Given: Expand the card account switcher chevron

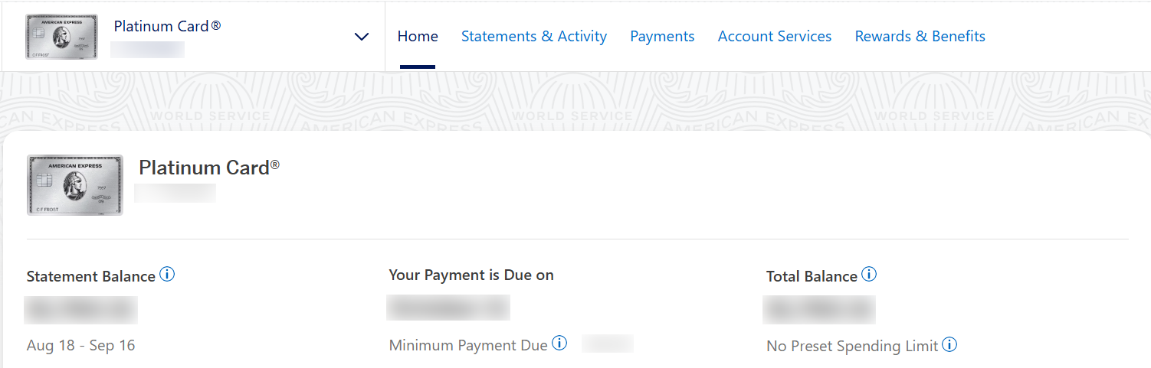Looking at the screenshot, I should [x=362, y=37].
